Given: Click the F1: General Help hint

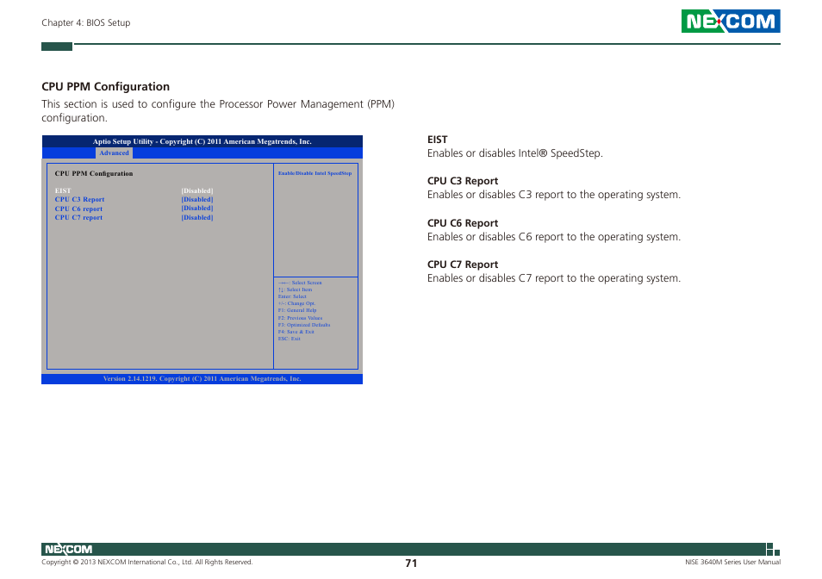Looking at the screenshot, I should (297, 310).
